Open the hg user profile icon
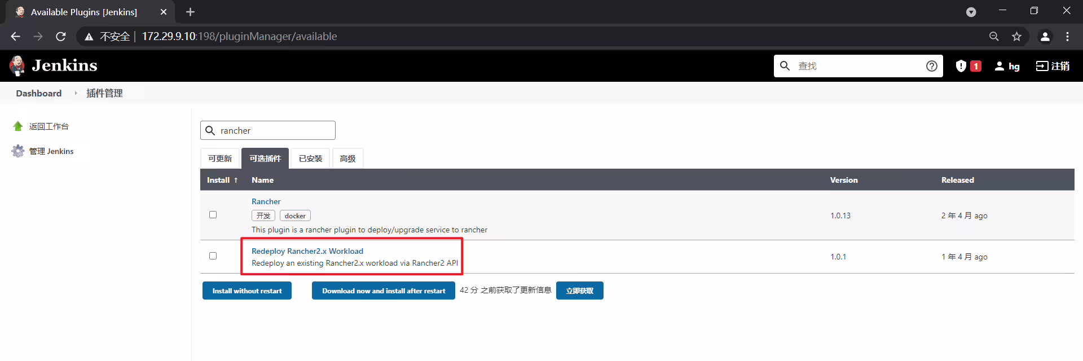1083x361 pixels. point(1000,66)
